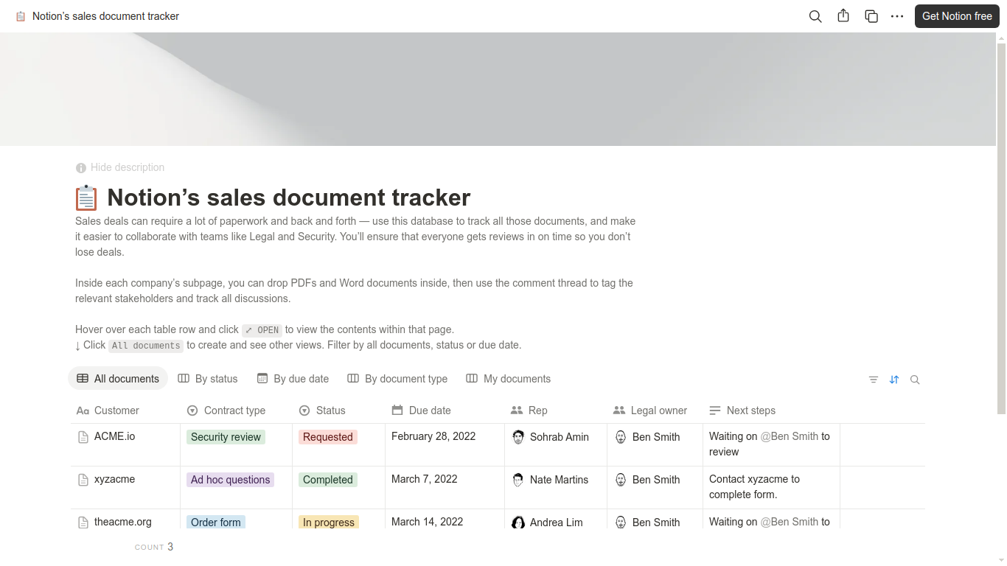
Task: Click the Rep column header
Action: (555, 410)
